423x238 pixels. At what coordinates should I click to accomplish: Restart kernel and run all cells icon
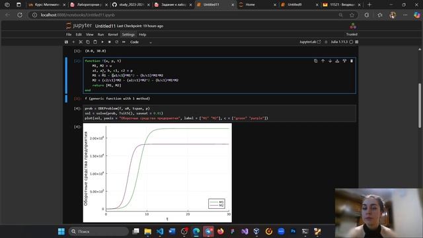(x=124, y=42)
